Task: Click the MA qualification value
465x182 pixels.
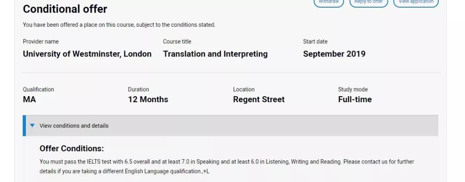Action: point(29,100)
